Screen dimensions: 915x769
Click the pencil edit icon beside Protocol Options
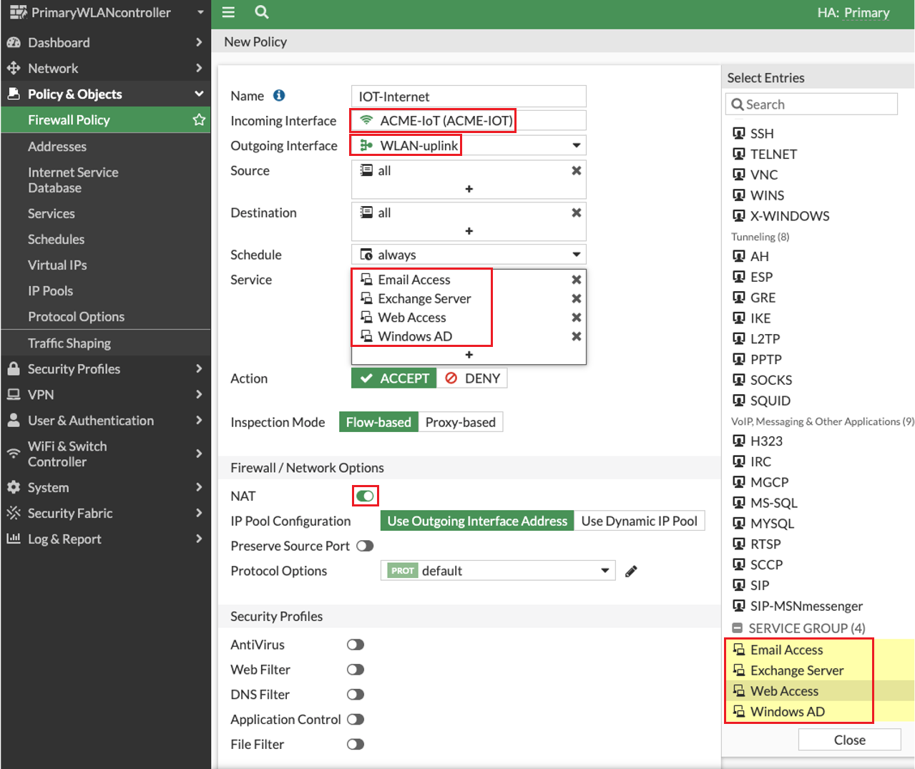(x=631, y=571)
